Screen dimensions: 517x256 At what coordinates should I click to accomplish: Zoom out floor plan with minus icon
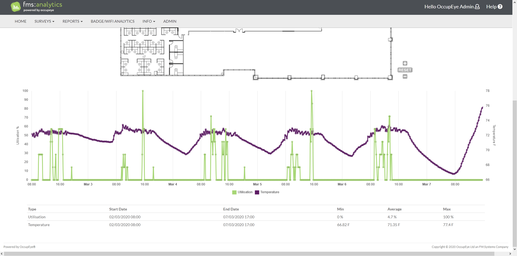click(x=405, y=77)
